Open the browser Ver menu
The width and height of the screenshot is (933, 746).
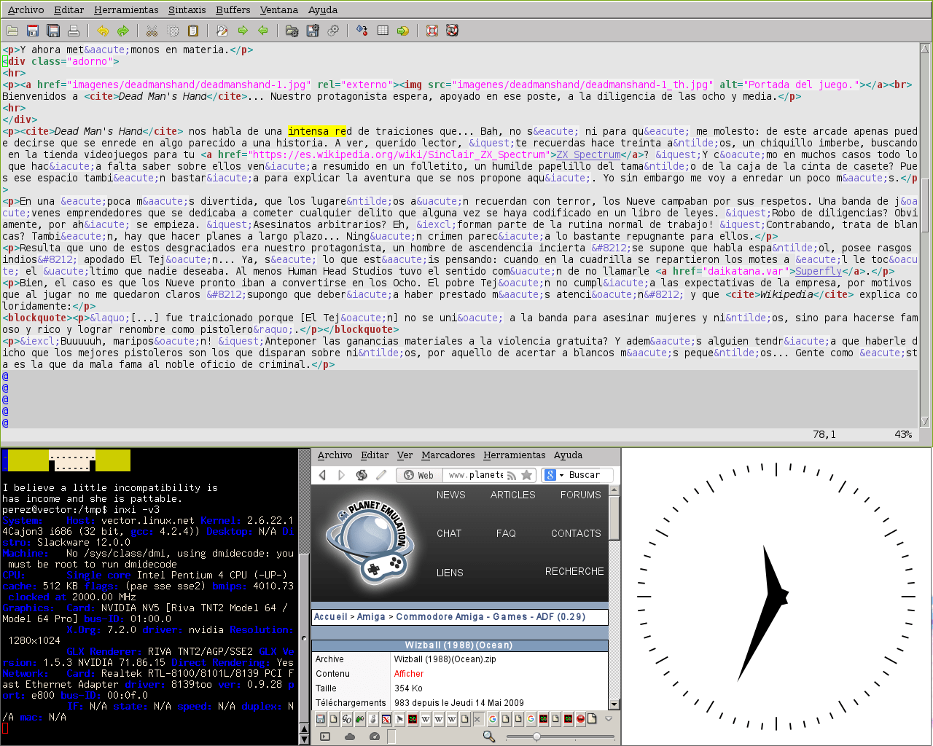tap(405, 455)
